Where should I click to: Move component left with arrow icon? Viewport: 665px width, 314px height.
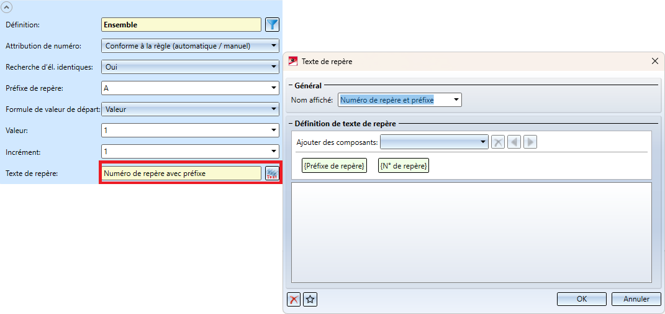[514, 142]
